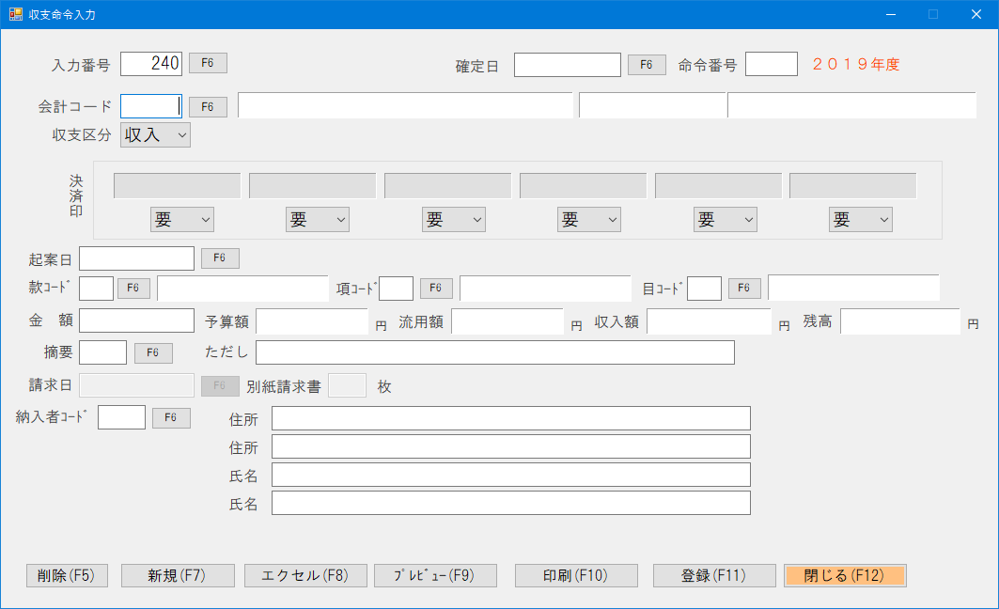Open プレビュー(F9) preview

click(436, 575)
